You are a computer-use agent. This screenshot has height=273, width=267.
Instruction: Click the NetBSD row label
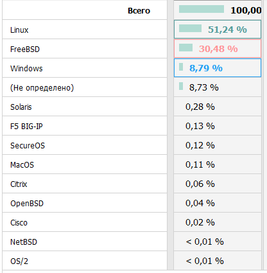pyautogui.click(x=24, y=242)
